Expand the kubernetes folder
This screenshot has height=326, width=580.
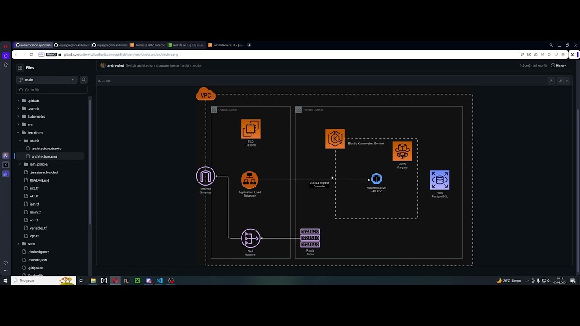coord(18,116)
